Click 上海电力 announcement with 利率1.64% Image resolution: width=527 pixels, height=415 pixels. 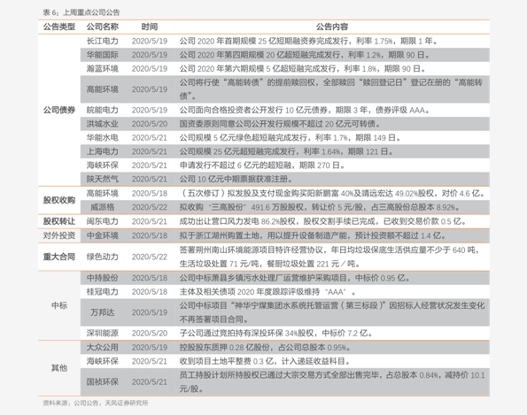[286, 151]
